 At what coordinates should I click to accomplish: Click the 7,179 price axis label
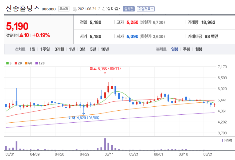[x=222, y=67]
